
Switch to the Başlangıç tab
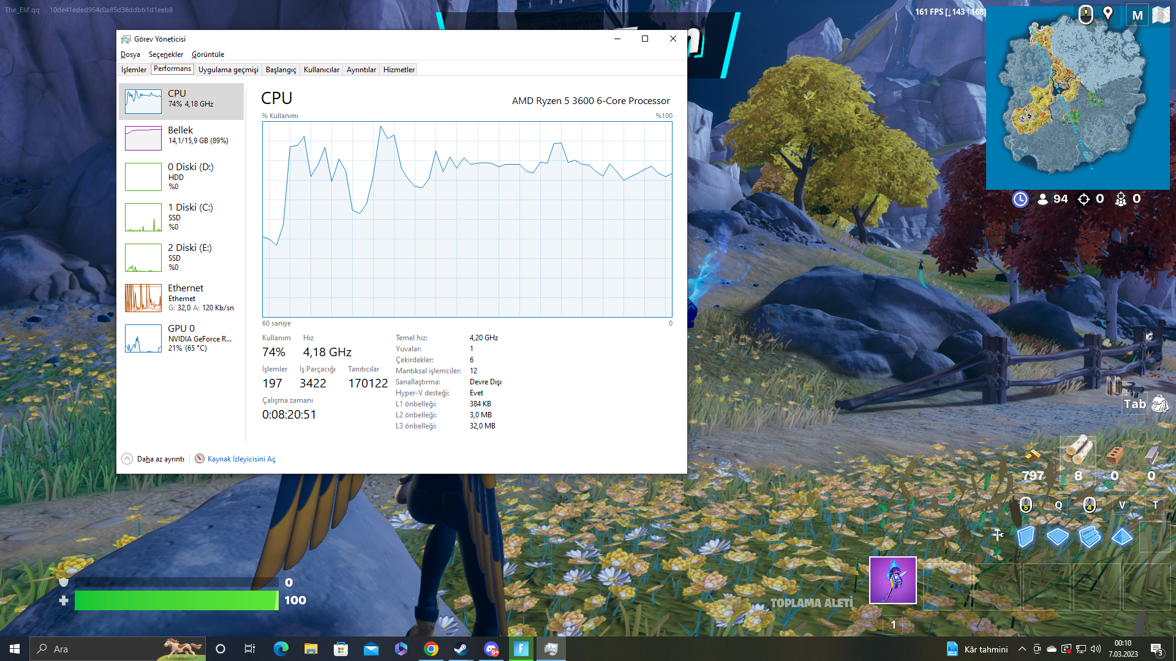[x=281, y=70]
